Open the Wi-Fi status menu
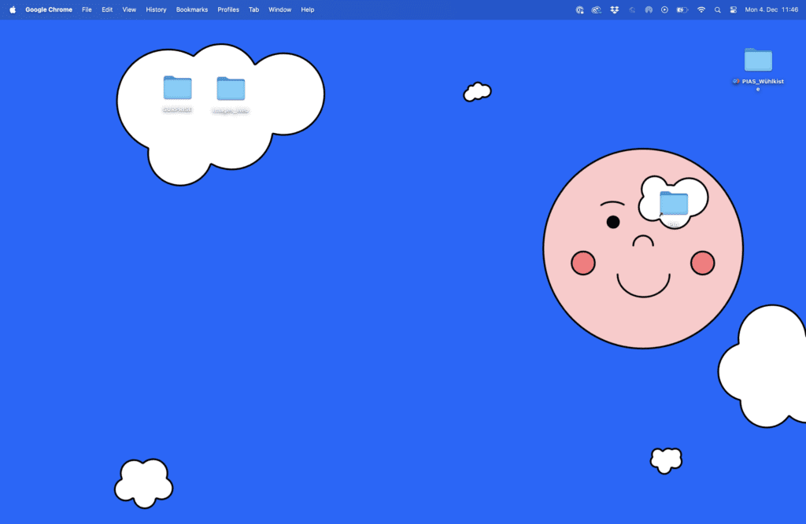This screenshot has width=806, height=524. [x=701, y=9]
